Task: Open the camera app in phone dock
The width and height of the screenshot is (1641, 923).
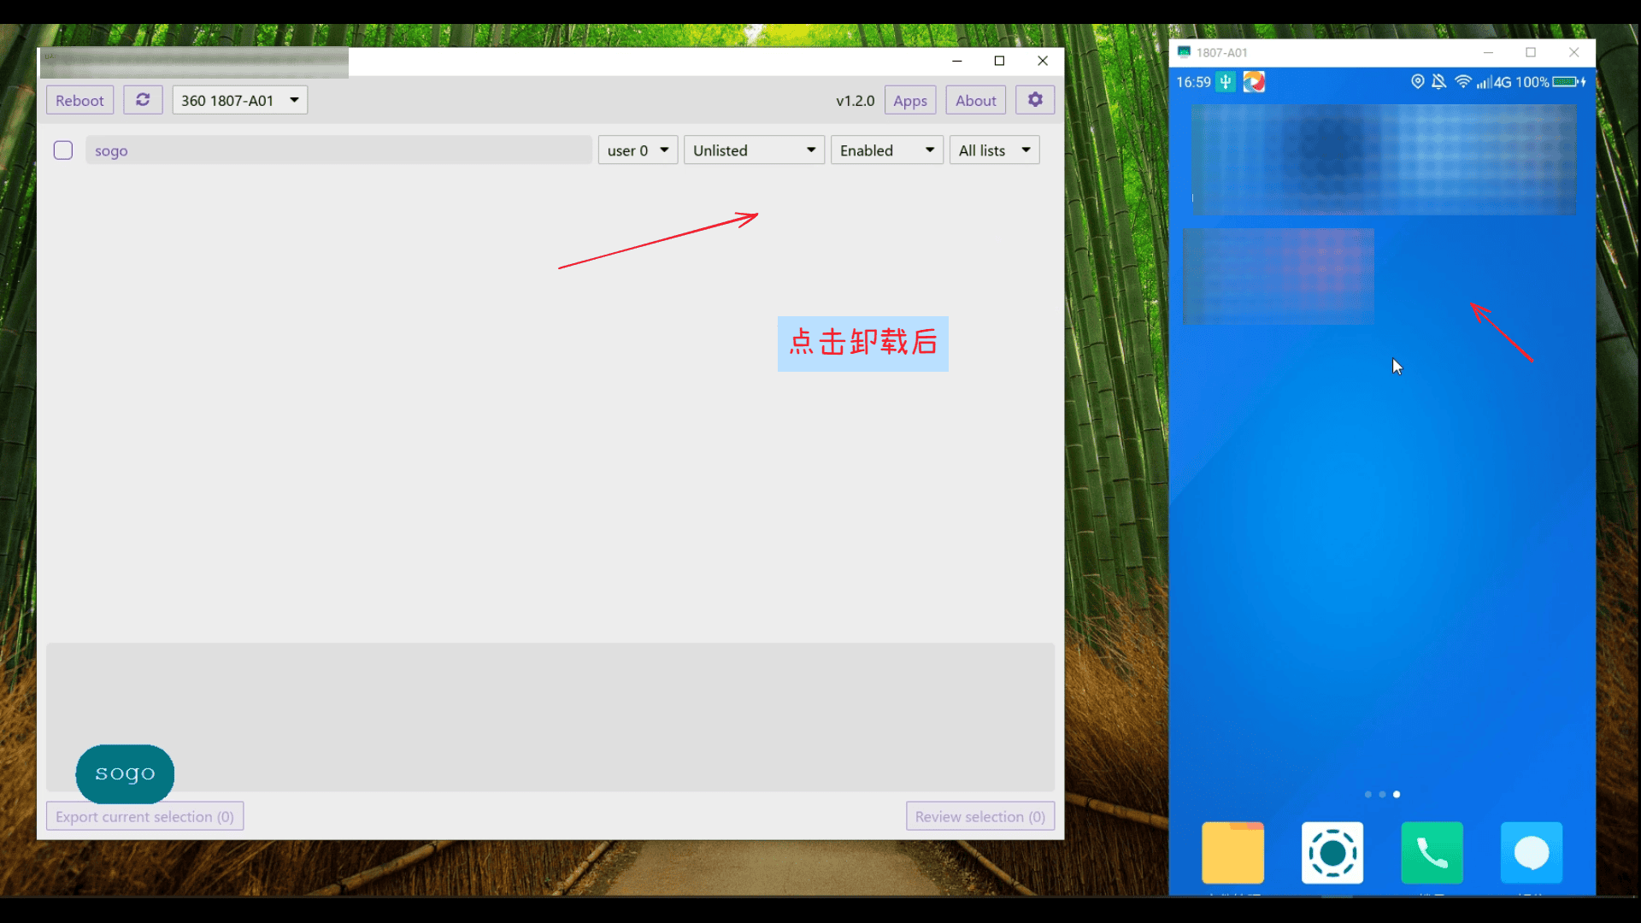Action: coord(1332,852)
